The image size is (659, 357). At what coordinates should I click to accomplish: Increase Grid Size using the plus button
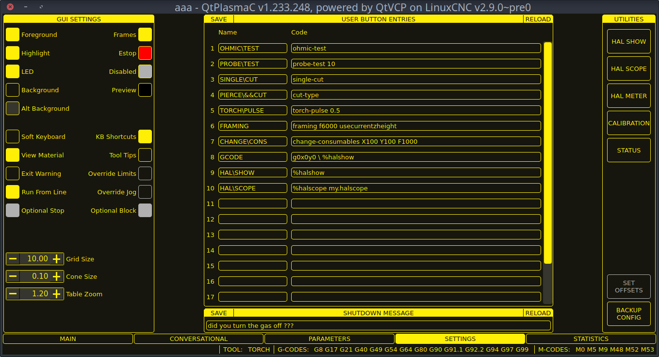coord(57,259)
